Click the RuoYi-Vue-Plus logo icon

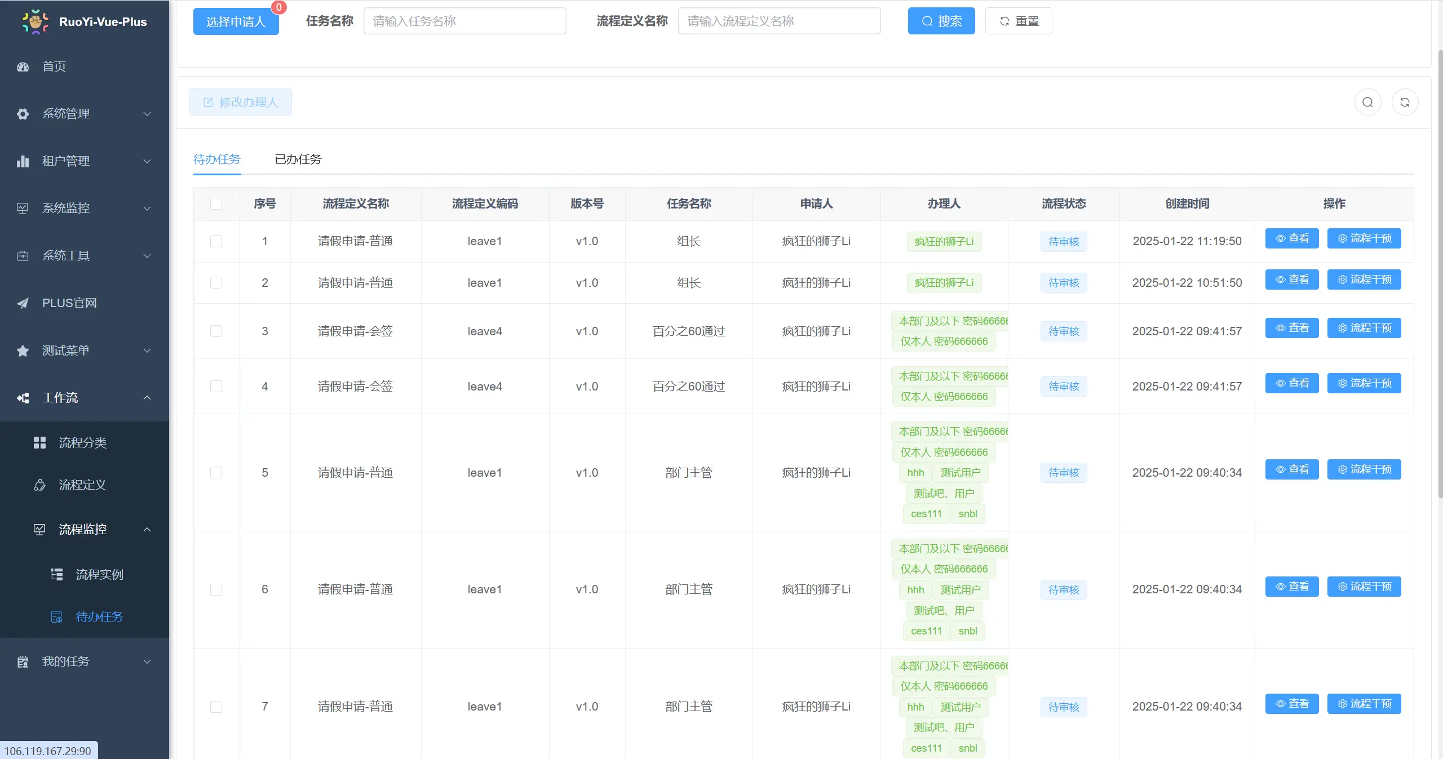(36, 22)
